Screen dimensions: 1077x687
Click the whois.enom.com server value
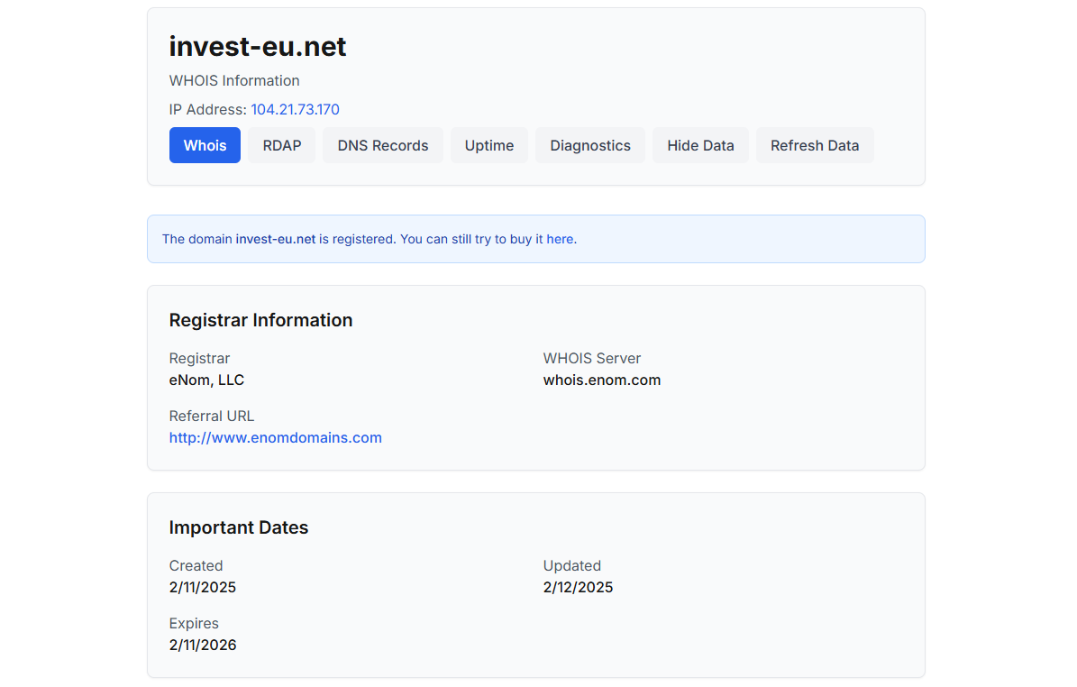602,380
